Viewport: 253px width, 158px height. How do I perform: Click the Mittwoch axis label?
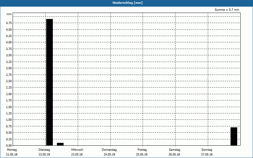click(x=77, y=150)
